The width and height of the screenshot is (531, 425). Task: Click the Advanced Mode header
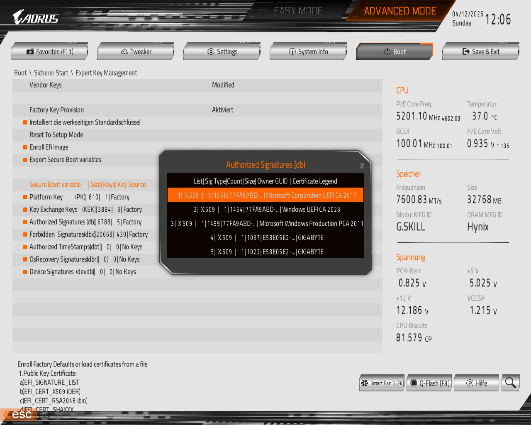[x=400, y=11]
